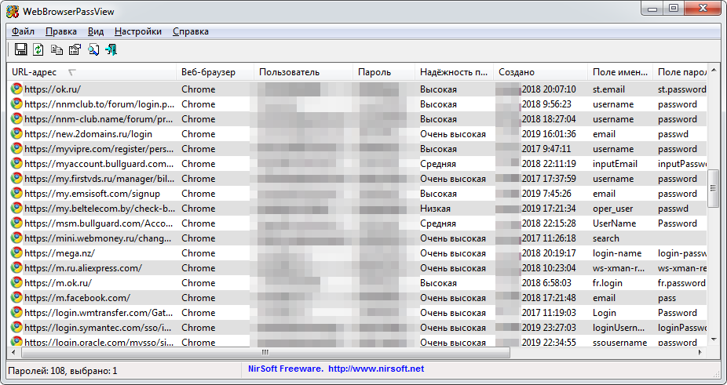This screenshot has width=727, height=385.
Task: Select the https://my.beltelecom.by row
Action: pos(357,209)
